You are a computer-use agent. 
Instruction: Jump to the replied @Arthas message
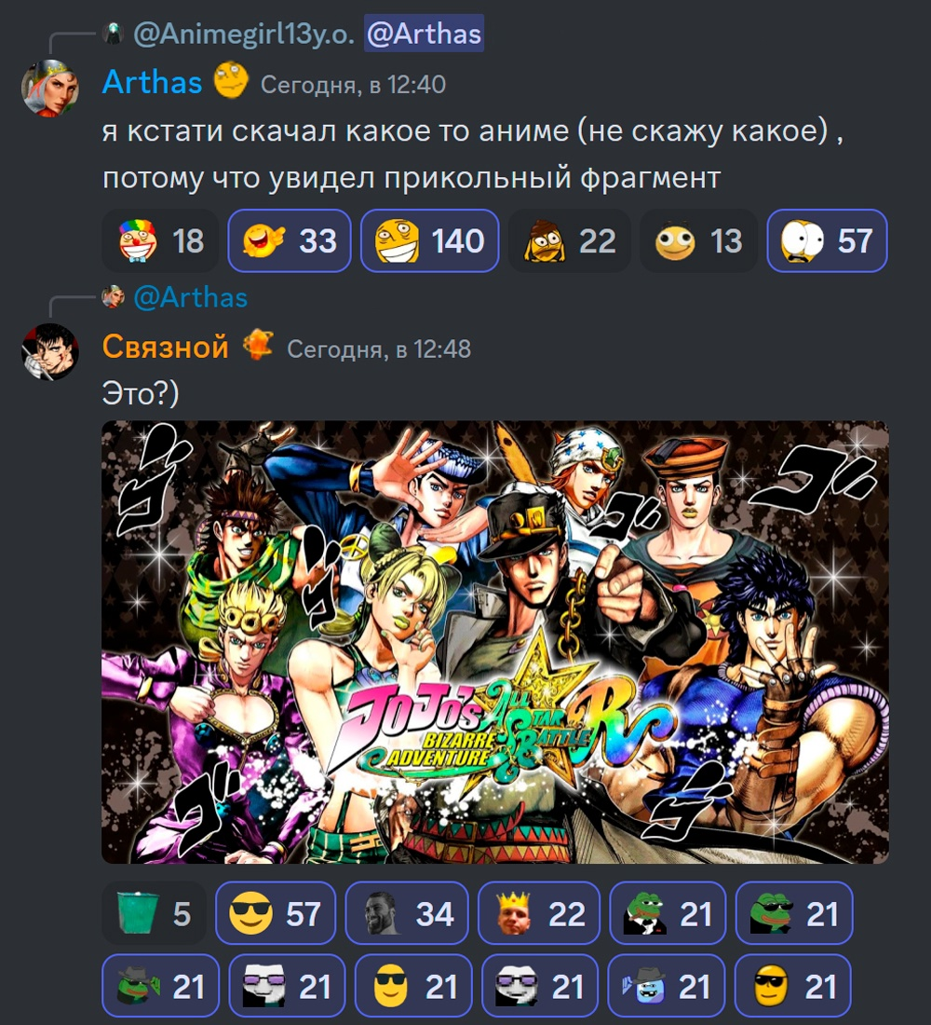[x=190, y=297]
